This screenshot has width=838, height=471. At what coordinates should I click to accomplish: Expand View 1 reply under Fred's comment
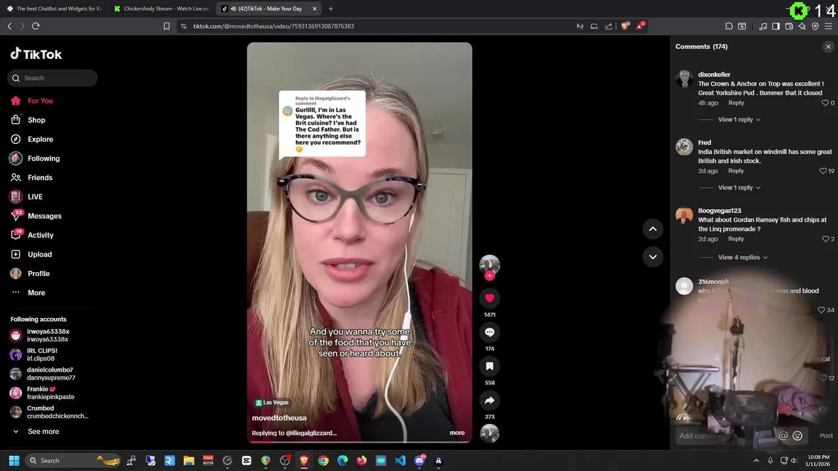[739, 188]
